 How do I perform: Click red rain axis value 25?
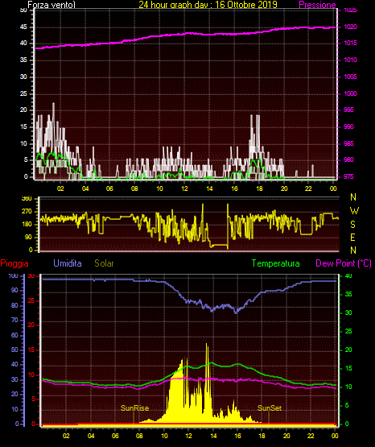(31, 300)
